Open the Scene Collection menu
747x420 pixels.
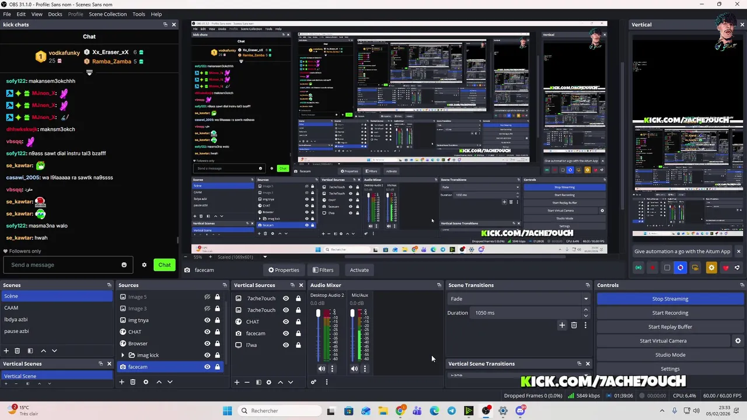tap(107, 14)
